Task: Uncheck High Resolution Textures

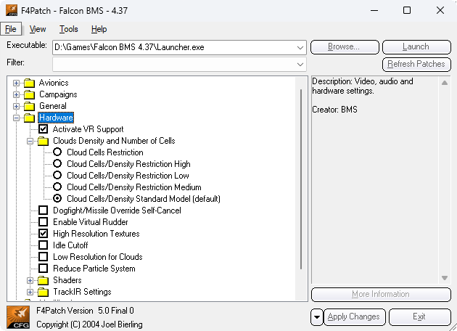Action: (x=44, y=234)
